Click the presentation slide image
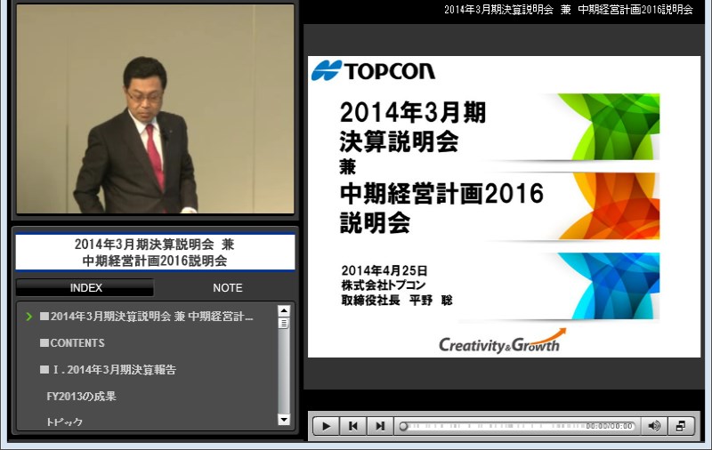Screen dimensions: 712x450 tap(504, 207)
